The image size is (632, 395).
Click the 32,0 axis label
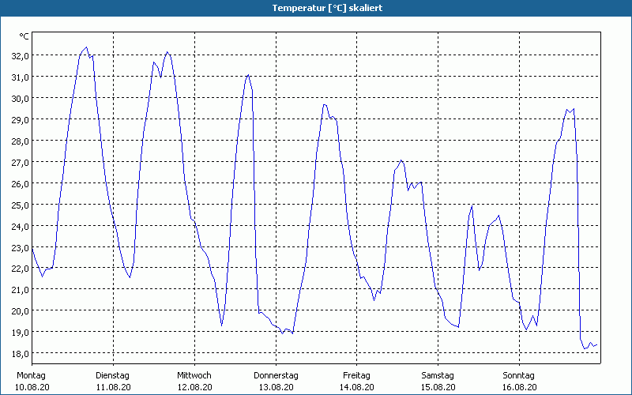click(21, 55)
